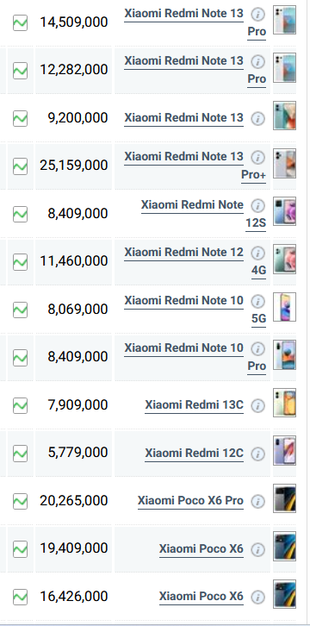Click info icon for Redmi Note 13 Pro+
Screen dimensions: 310x626
coord(257,157)
